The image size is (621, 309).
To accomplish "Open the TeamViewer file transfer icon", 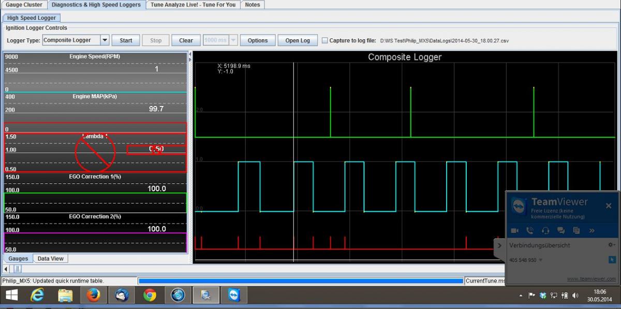I will pyautogui.click(x=576, y=230).
